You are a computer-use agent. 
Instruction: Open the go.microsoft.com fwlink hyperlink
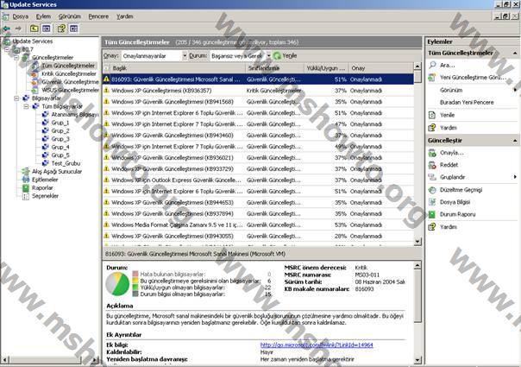317,345
